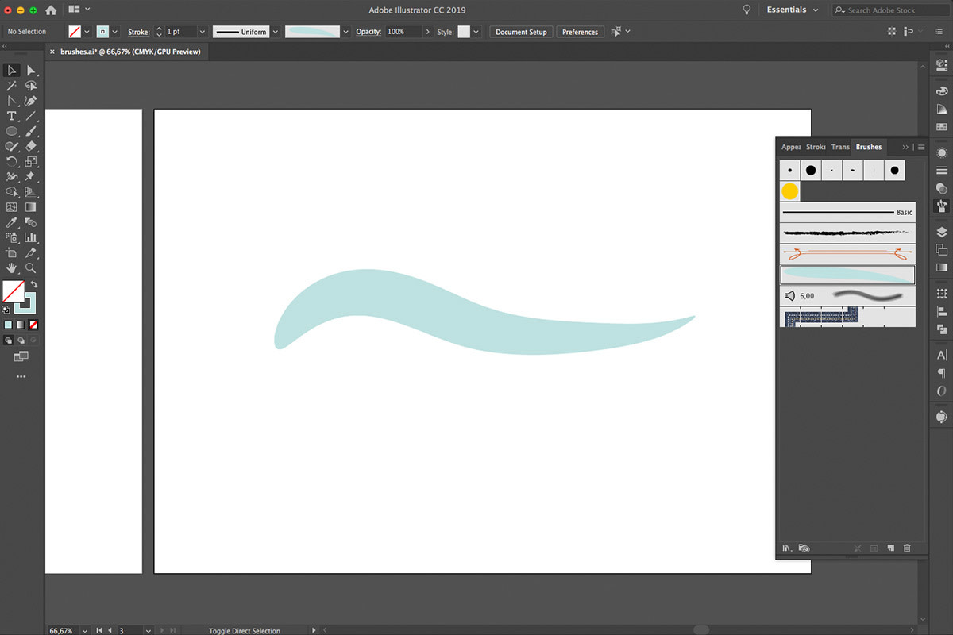Open the Opacity dropdown arrow
953x635 pixels.
tap(427, 32)
